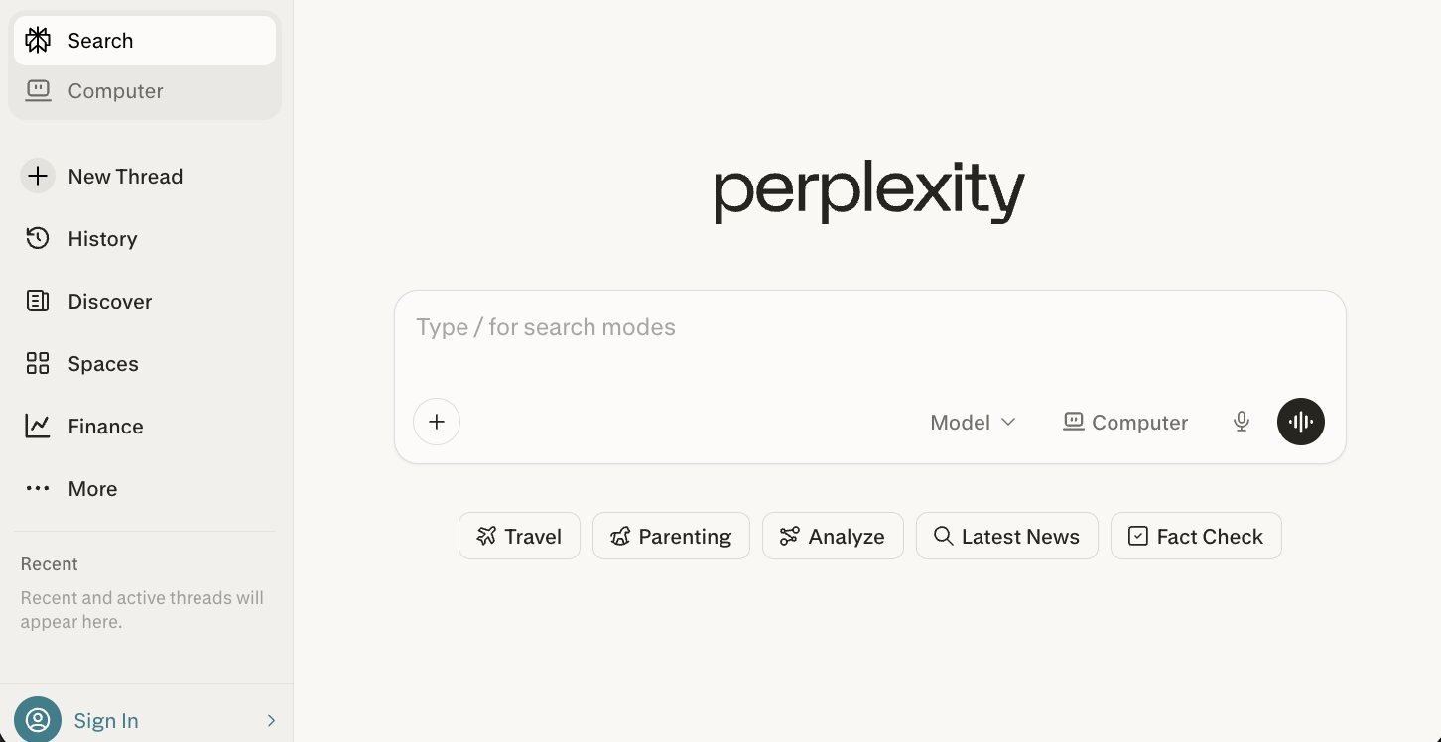The width and height of the screenshot is (1441, 742).
Task: Expand the More options in sidebar
Action: (92, 488)
